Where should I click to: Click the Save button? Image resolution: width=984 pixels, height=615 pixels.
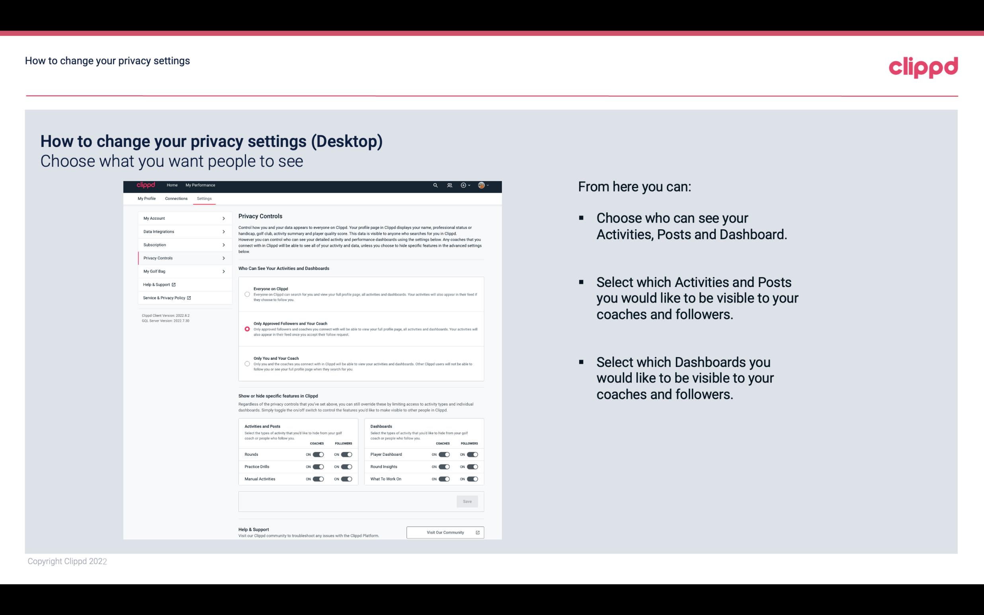coord(468,502)
